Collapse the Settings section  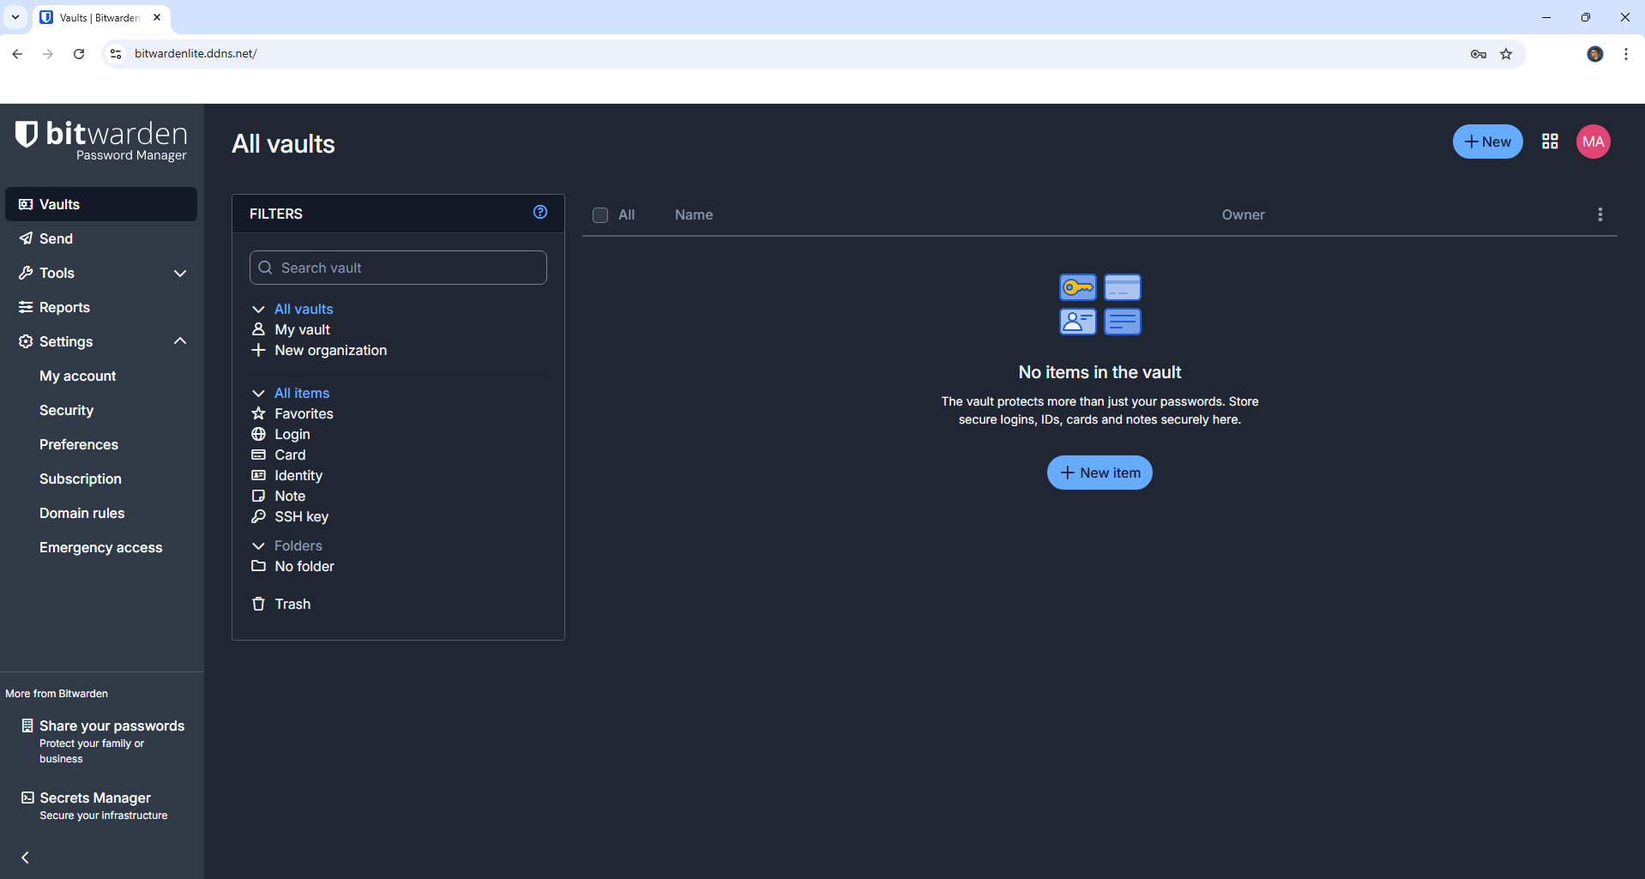[x=180, y=341]
